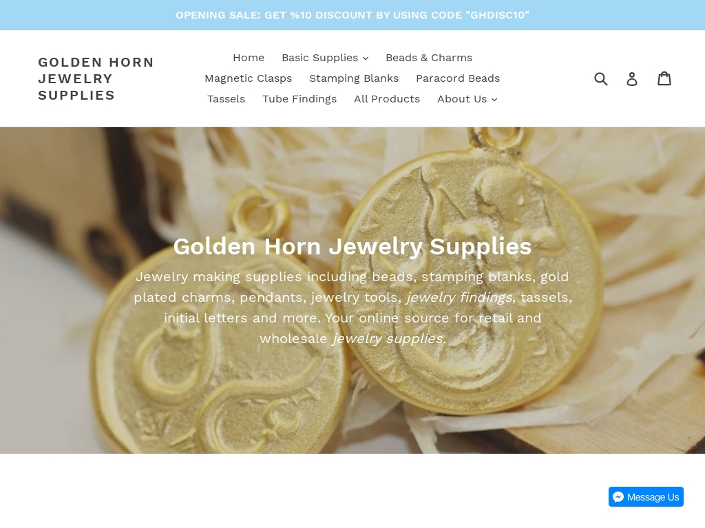Click the opening sale announcement banner

tap(352, 15)
